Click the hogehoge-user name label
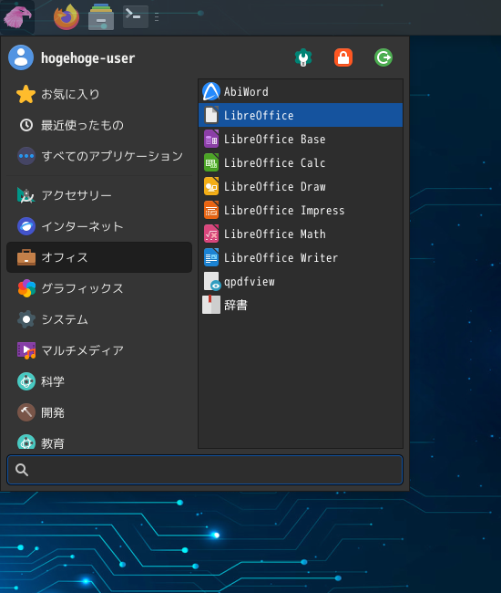This screenshot has width=501, height=593. point(87,58)
